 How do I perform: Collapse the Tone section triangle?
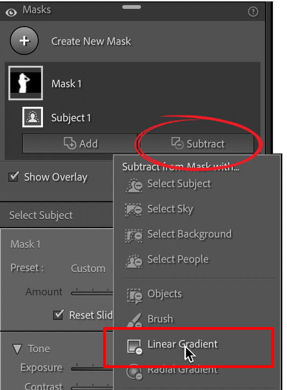[18, 349]
